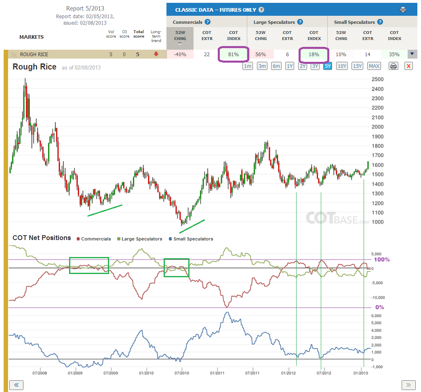Click the Large Speculators help icon

(300, 22)
